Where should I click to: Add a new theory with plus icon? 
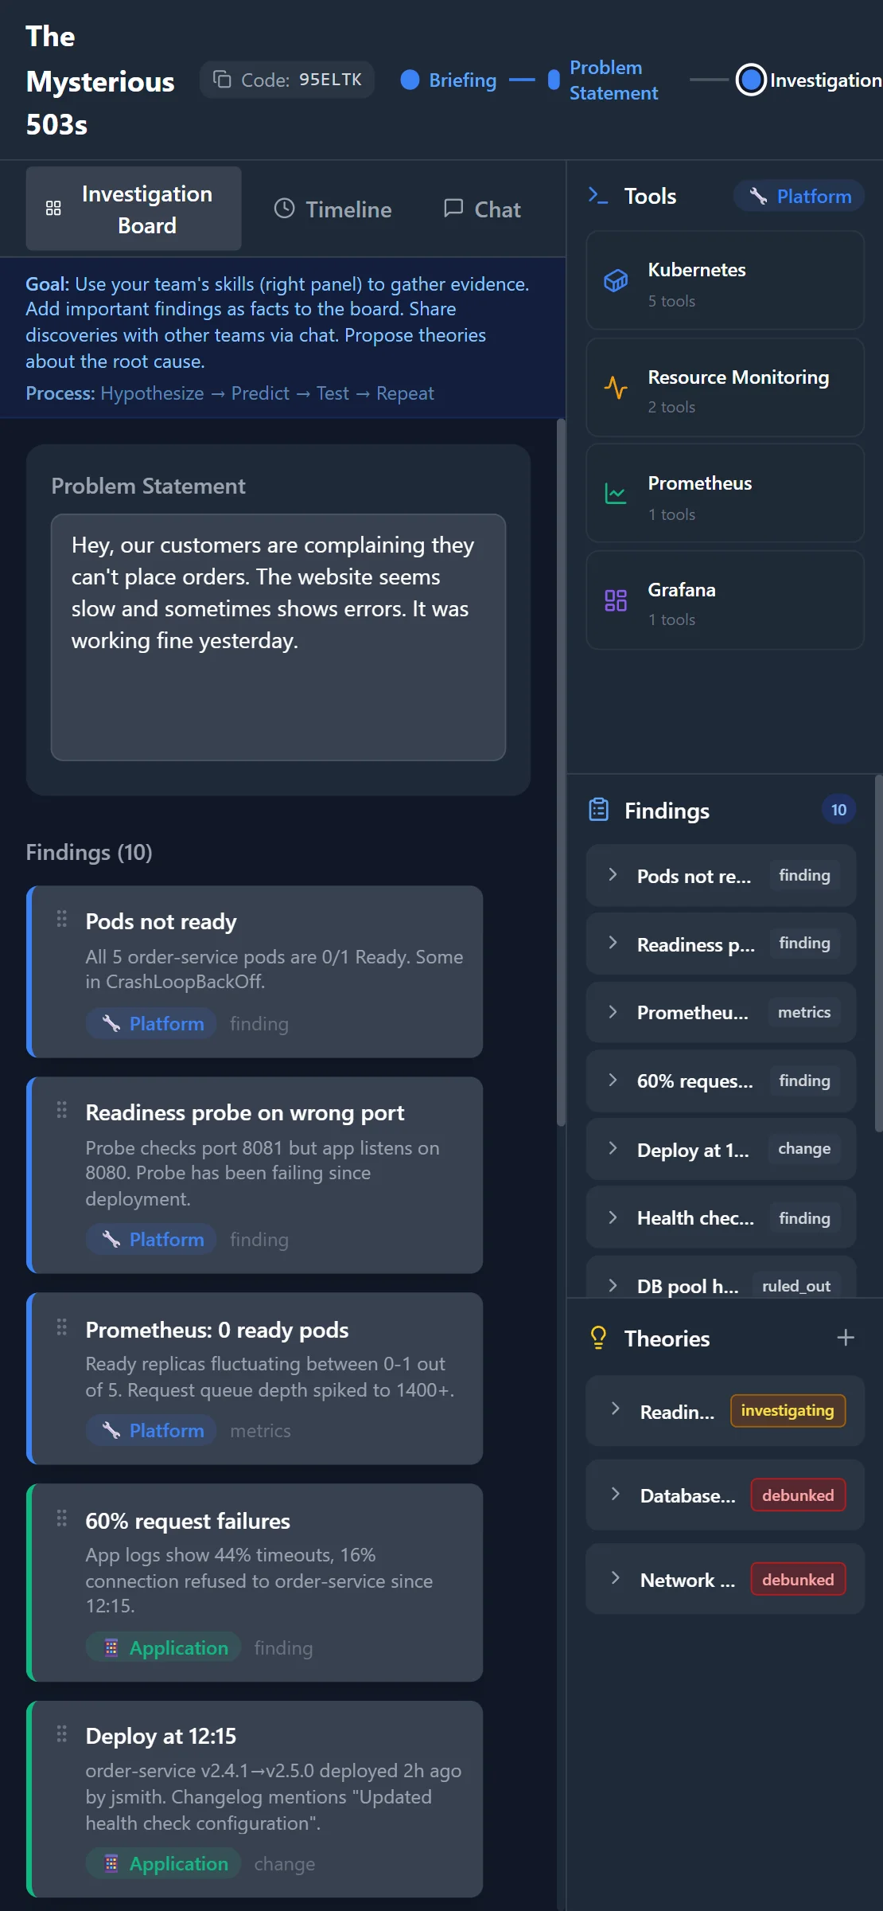pyautogui.click(x=846, y=1338)
